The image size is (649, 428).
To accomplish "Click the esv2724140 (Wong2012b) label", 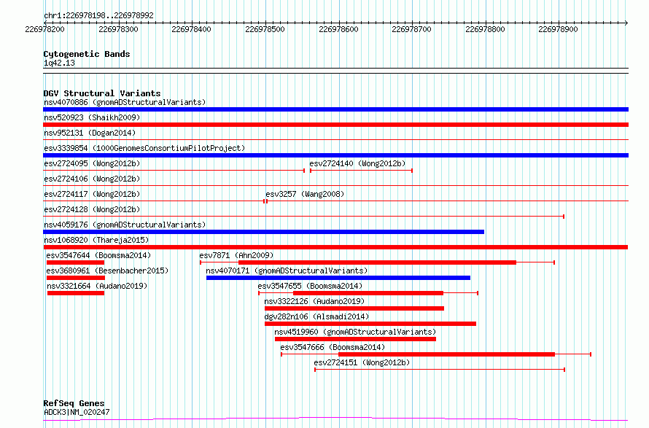I will [x=357, y=163].
